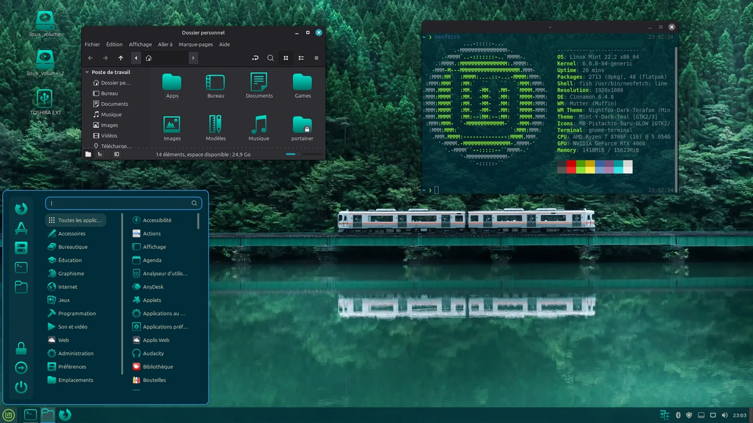753x423 pixels.
Task: Click the lock screen icon in the menu
Action: [21, 348]
